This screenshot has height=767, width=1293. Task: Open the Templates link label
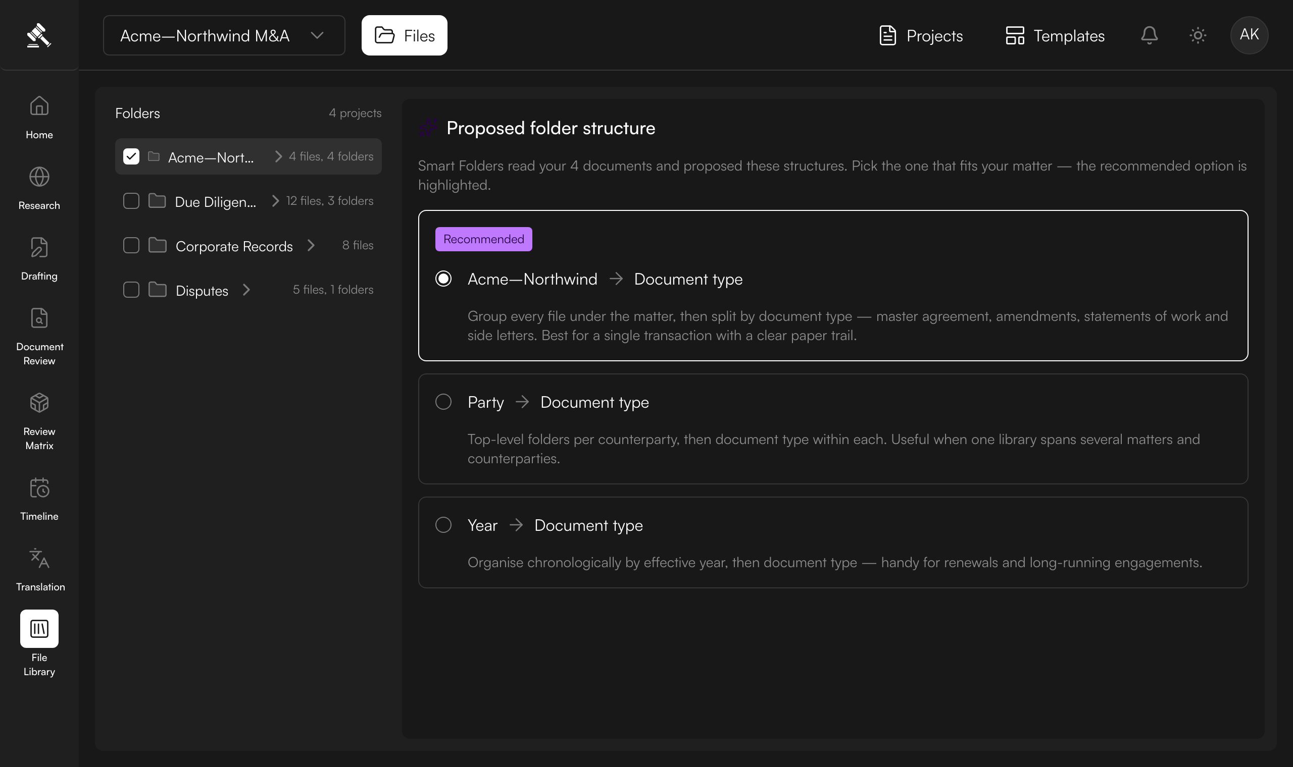1069,36
